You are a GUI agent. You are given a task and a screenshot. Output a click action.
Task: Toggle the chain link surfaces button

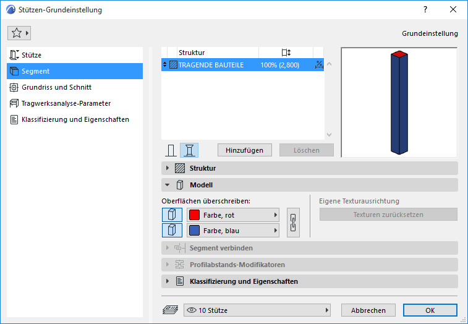(293, 223)
